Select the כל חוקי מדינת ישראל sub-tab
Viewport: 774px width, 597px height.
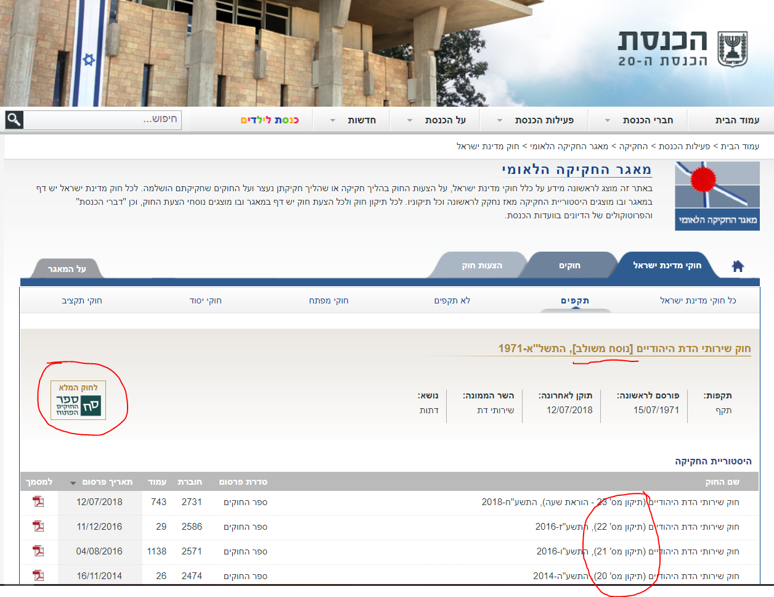[x=698, y=300]
